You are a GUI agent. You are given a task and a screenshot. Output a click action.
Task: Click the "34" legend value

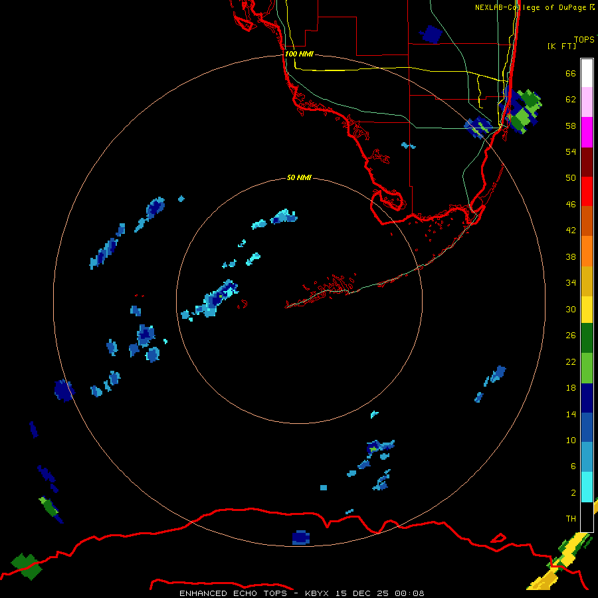pos(571,283)
